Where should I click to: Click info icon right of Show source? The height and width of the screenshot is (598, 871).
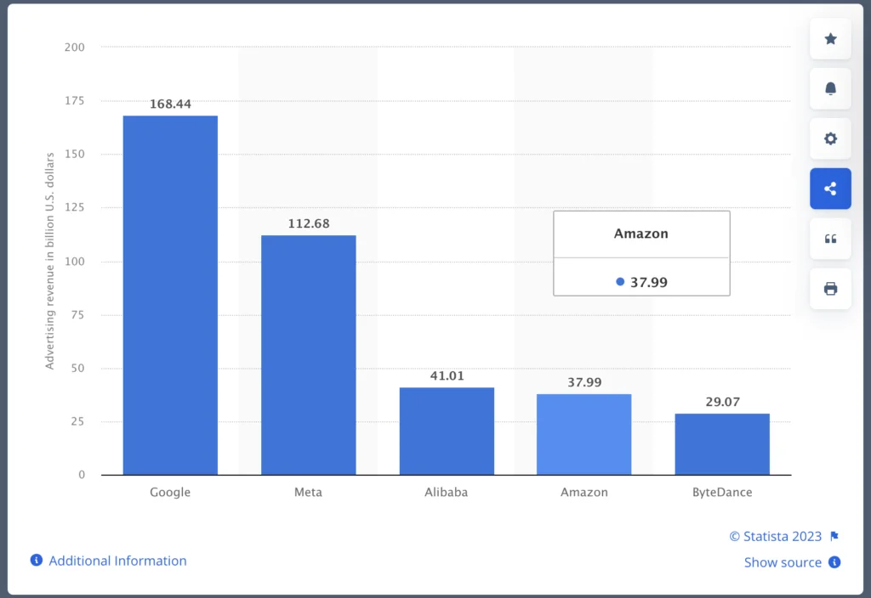click(834, 562)
